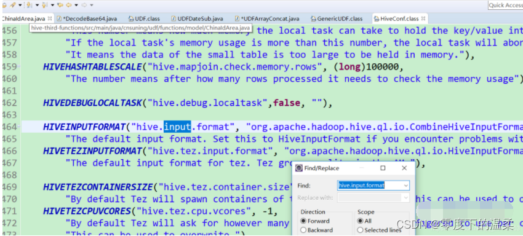Click the GenericUDF.class file icon
This screenshot has width=523, height=236.
tap(314, 18)
